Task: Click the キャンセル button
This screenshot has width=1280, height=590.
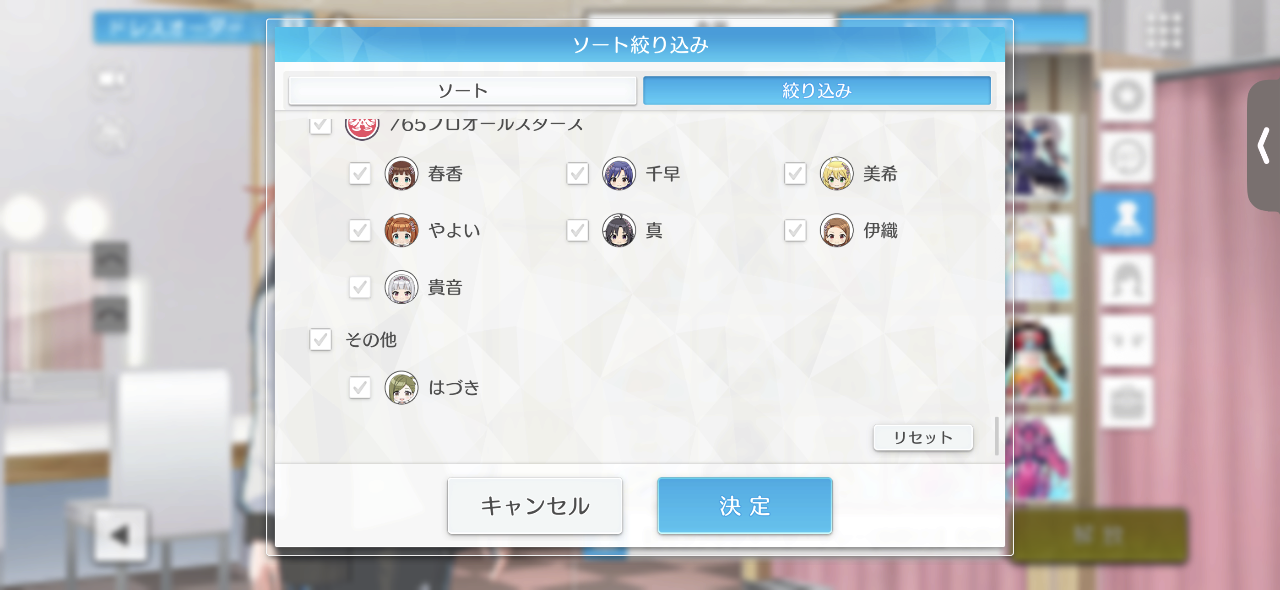Action: click(x=535, y=505)
